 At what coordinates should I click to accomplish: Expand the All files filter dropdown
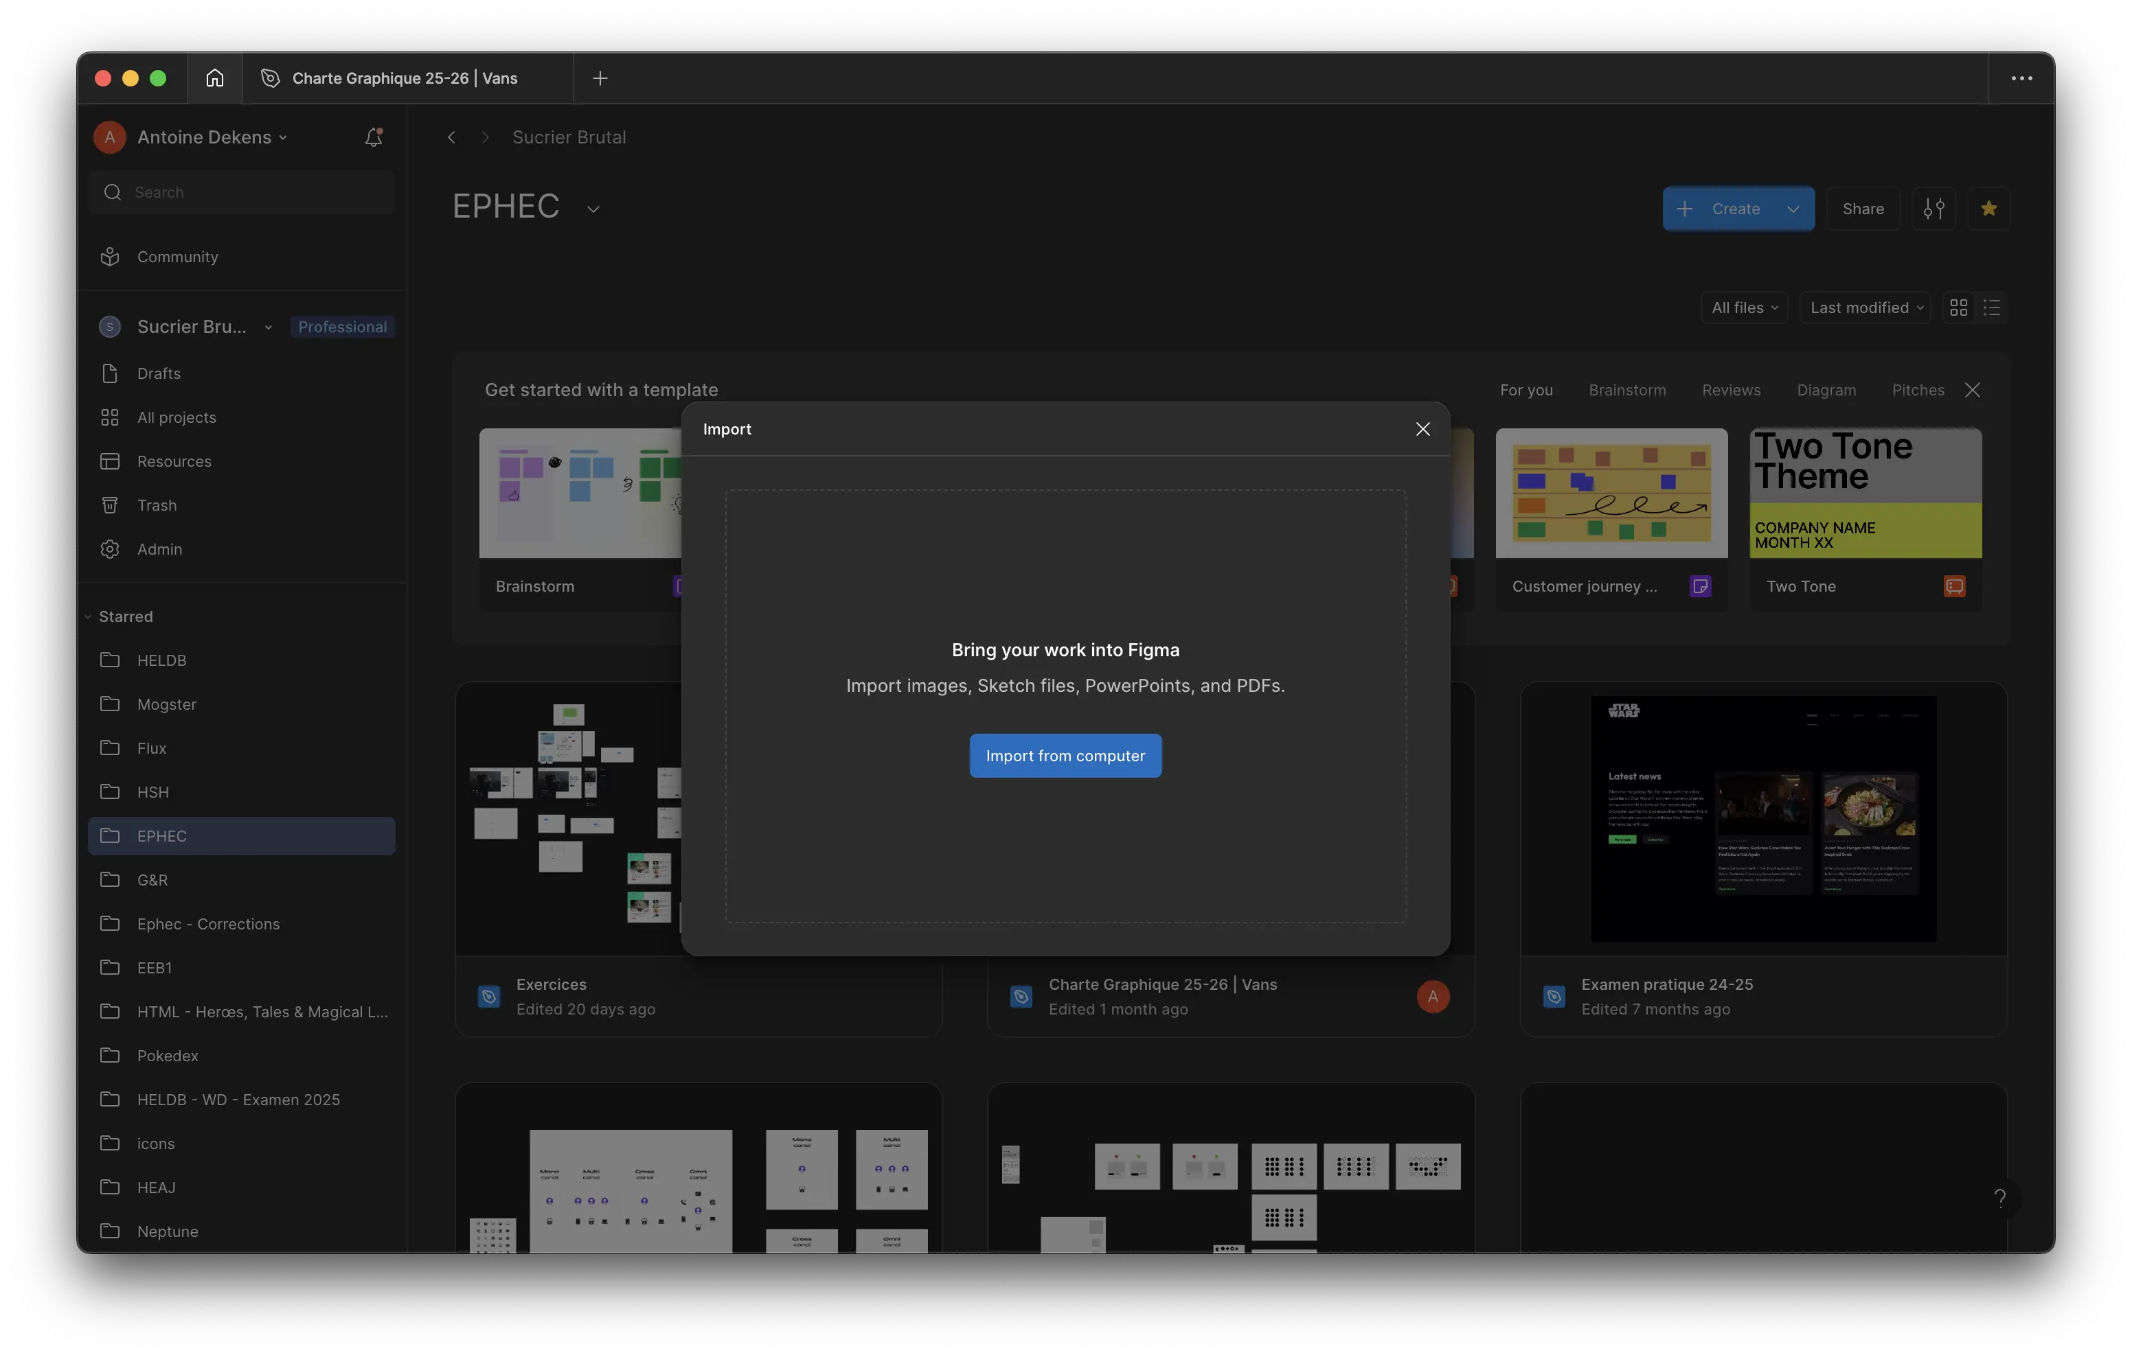pyautogui.click(x=1744, y=308)
